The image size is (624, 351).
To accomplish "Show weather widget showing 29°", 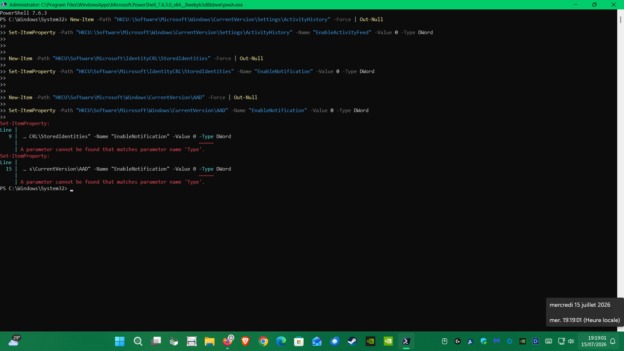I will coord(14,341).
